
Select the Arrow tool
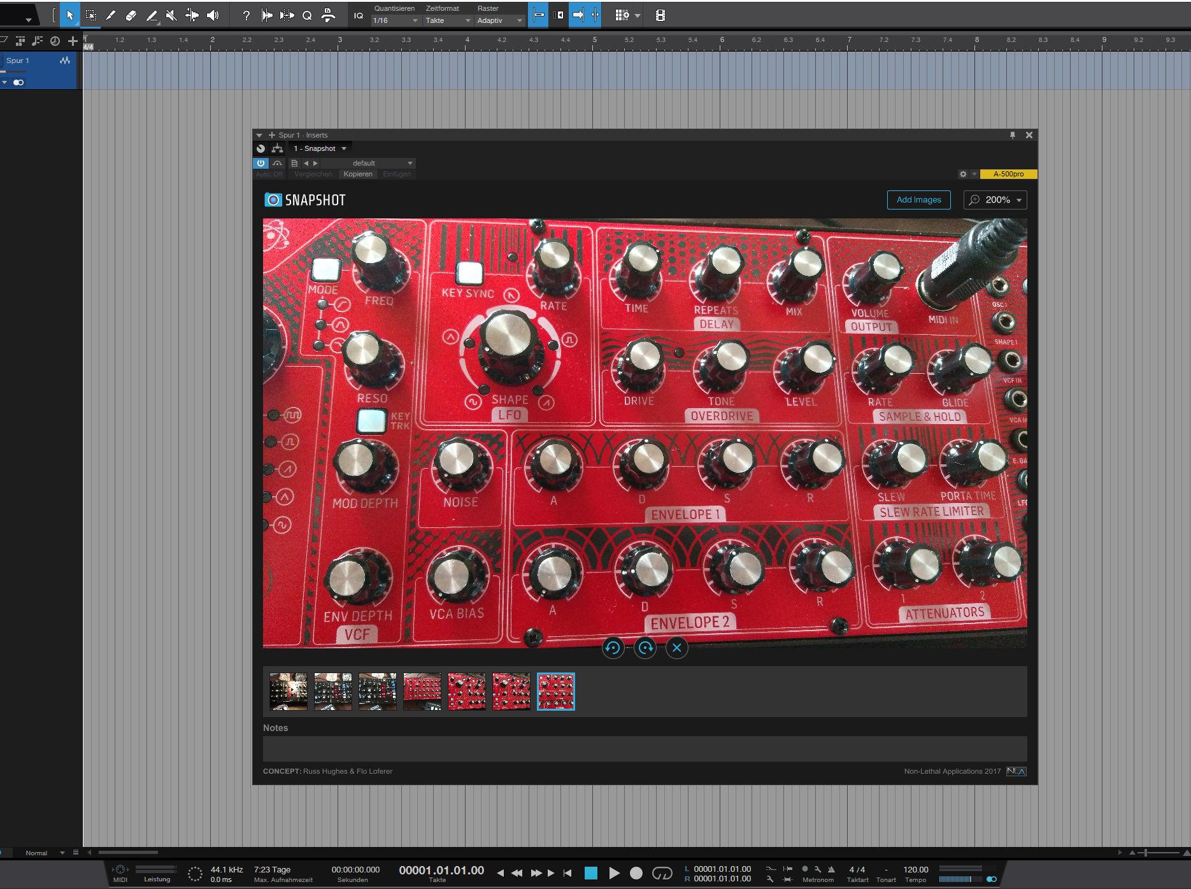[x=70, y=15]
